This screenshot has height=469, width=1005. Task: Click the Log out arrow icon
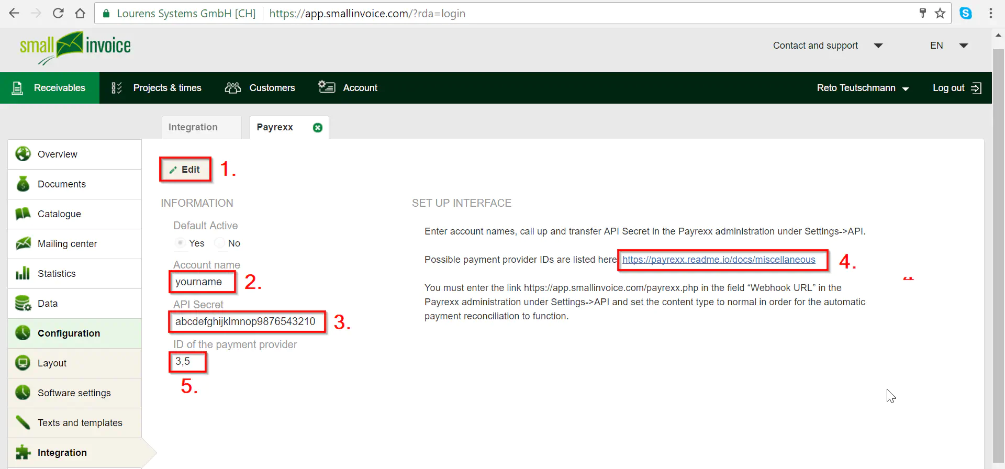[x=976, y=88]
